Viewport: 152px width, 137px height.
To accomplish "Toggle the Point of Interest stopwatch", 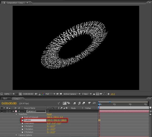I will point(22,117).
